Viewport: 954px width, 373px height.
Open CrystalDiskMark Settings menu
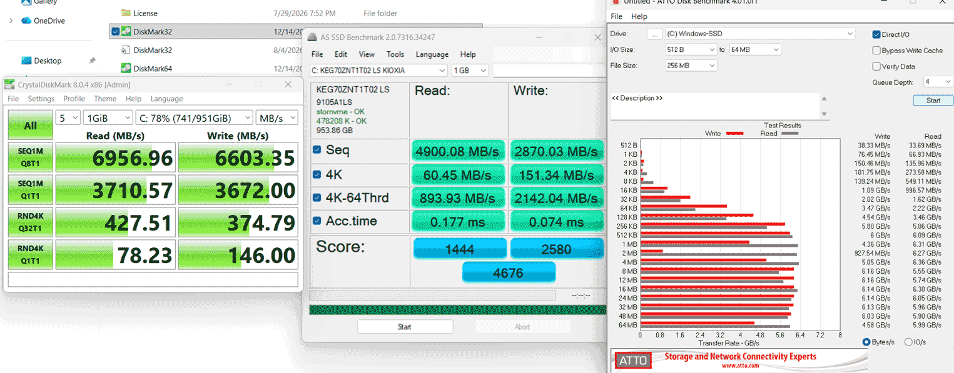pos(41,99)
